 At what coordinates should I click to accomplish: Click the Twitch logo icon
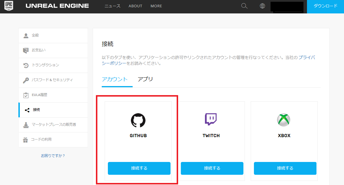[211, 119]
